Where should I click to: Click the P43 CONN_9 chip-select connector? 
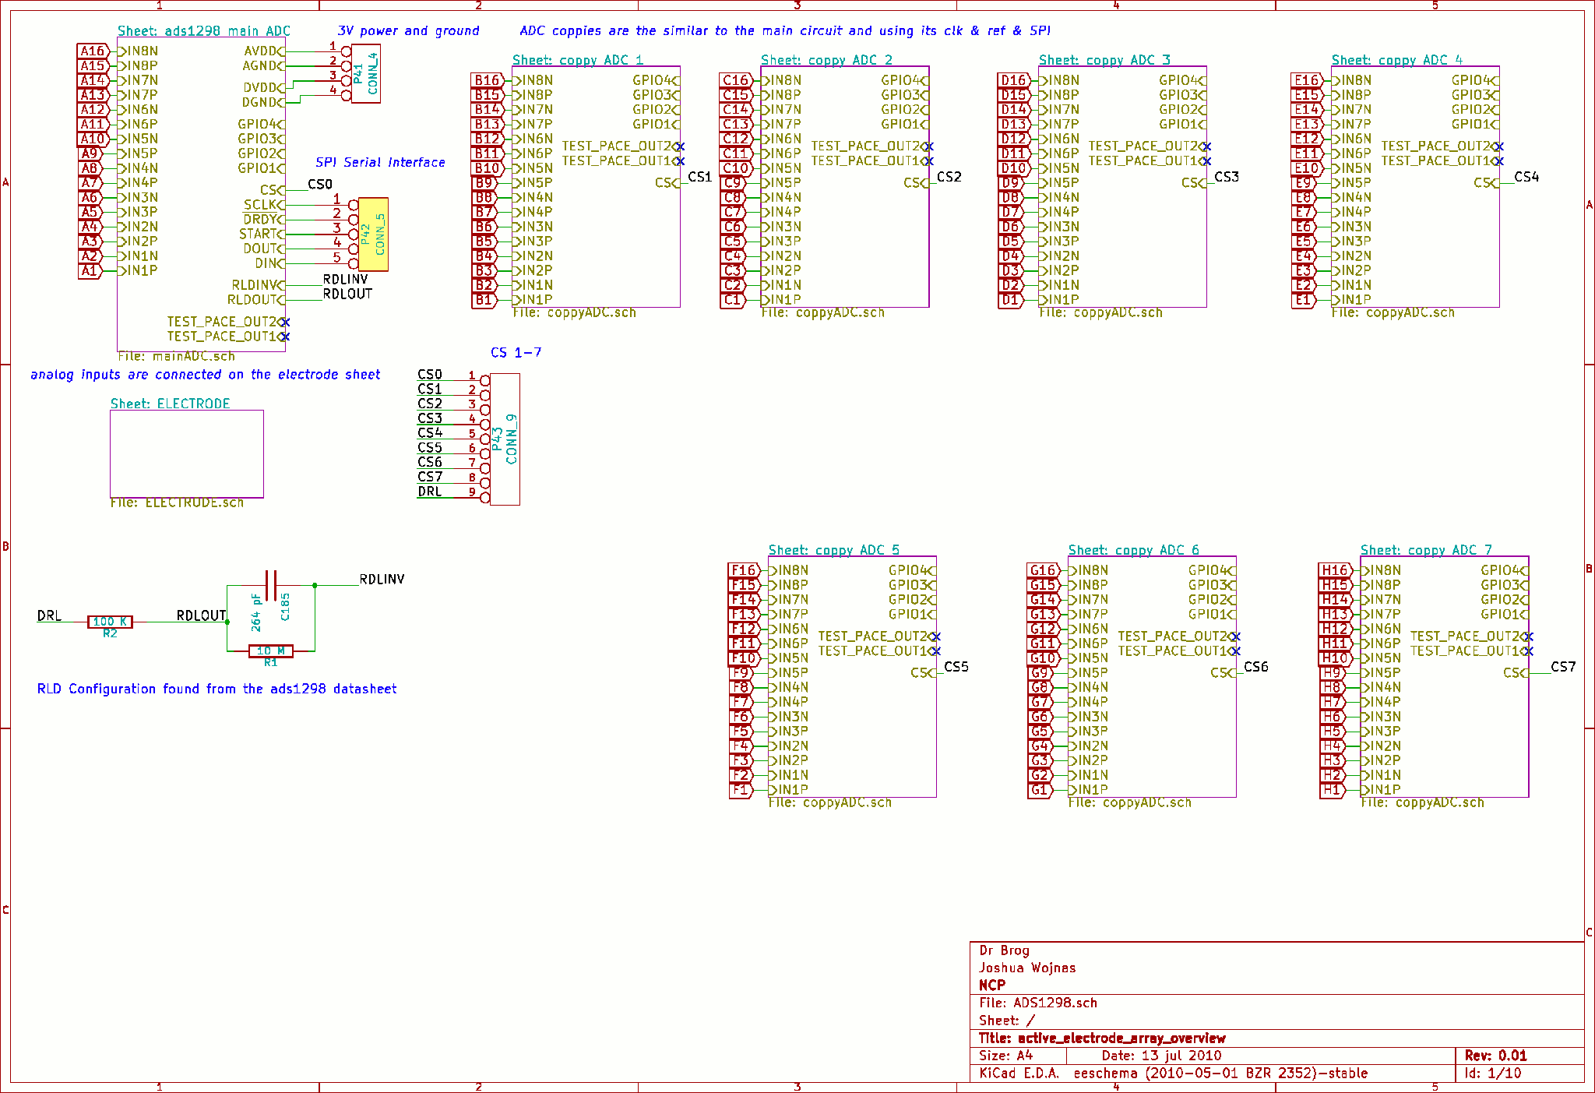point(505,439)
